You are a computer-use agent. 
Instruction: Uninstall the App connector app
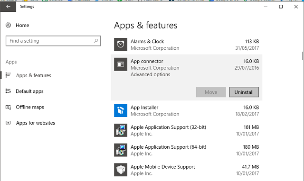[244, 92]
